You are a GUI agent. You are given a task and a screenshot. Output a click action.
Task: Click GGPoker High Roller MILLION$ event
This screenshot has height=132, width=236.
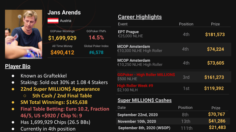tap(146, 75)
